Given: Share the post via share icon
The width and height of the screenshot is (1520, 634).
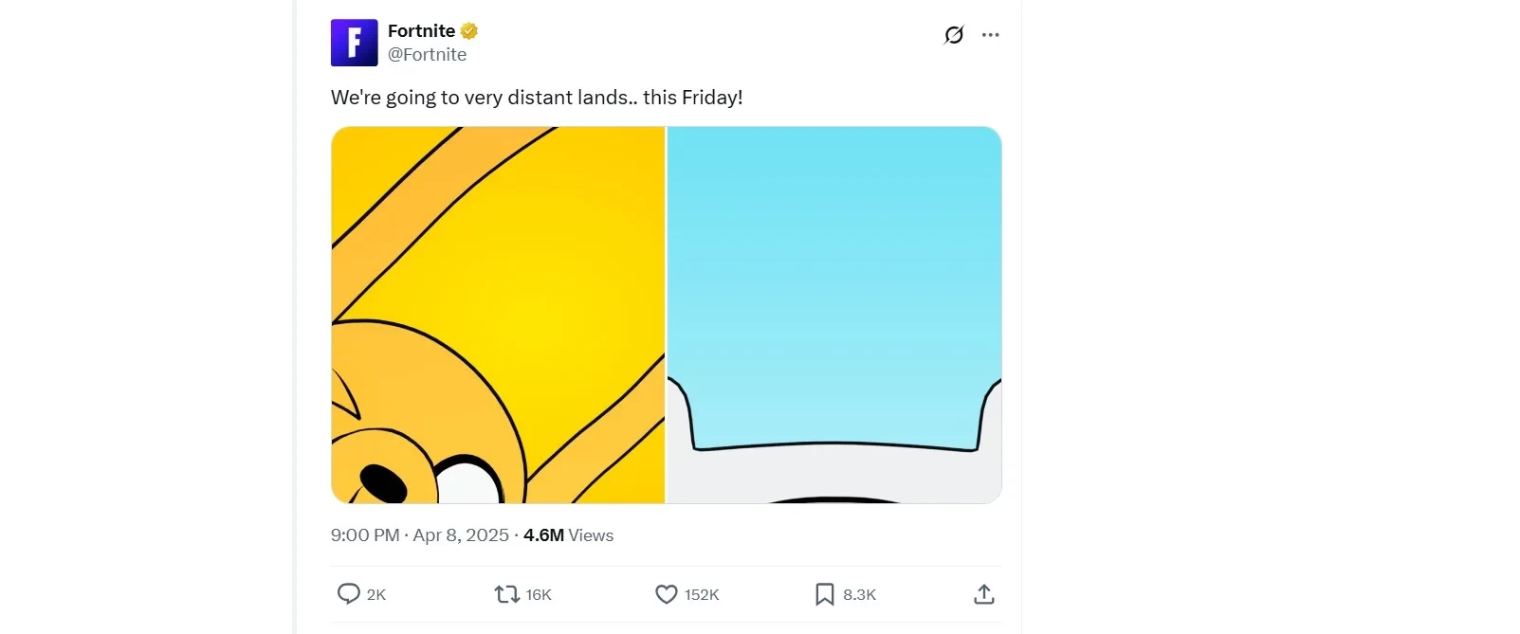Looking at the screenshot, I should 984,594.
